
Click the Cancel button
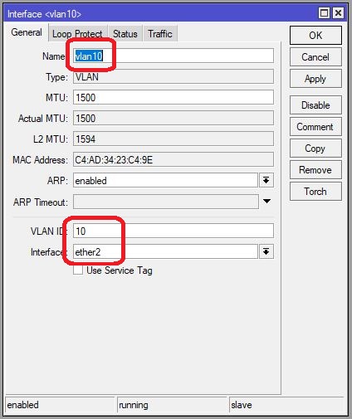click(315, 57)
